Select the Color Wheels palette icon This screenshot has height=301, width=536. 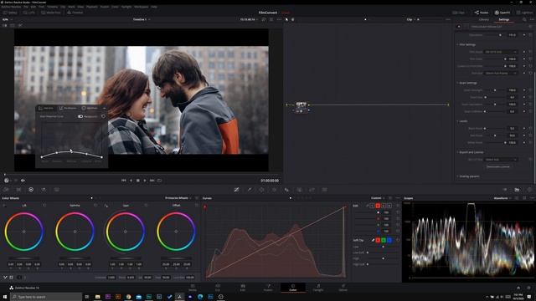31,190
